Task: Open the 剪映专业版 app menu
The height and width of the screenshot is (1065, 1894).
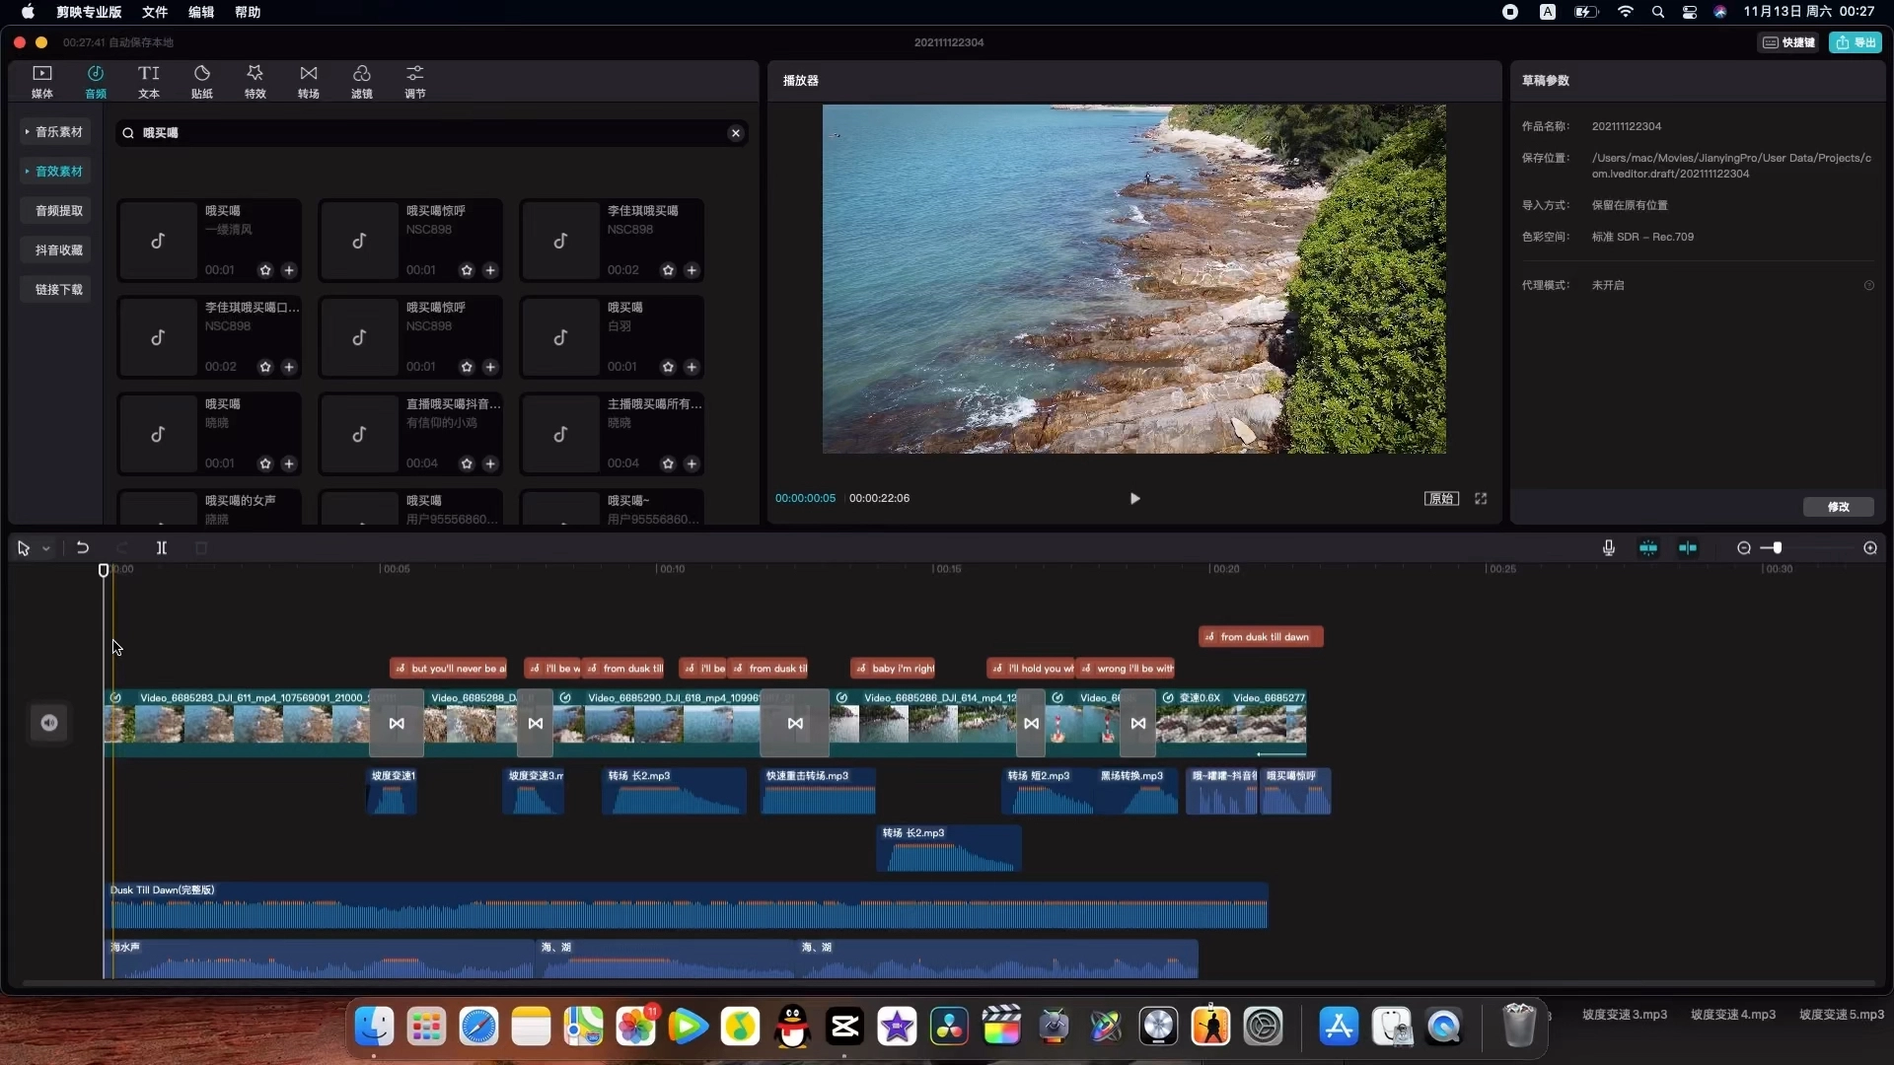Action: [x=89, y=12]
